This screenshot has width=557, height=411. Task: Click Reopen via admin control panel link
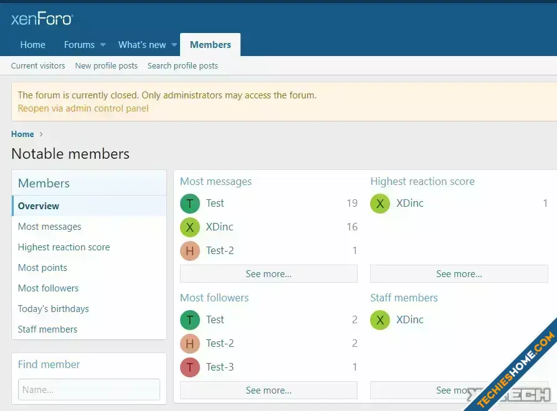click(x=83, y=108)
